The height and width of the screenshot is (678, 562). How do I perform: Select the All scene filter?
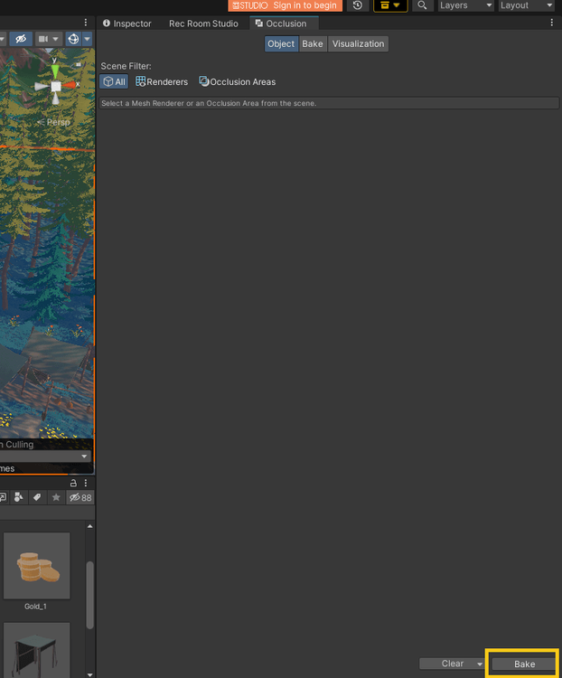114,82
